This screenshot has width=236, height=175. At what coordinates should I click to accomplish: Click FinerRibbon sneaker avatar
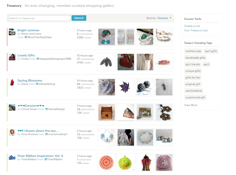(12, 158)
